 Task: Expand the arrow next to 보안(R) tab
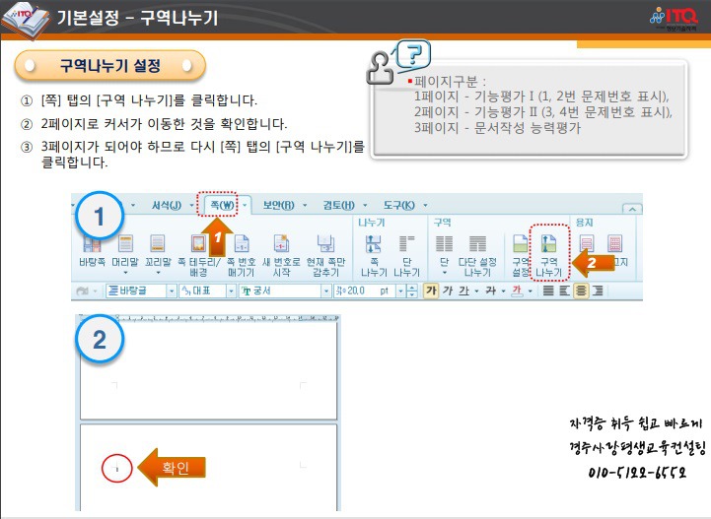click(x=305, y=205)
